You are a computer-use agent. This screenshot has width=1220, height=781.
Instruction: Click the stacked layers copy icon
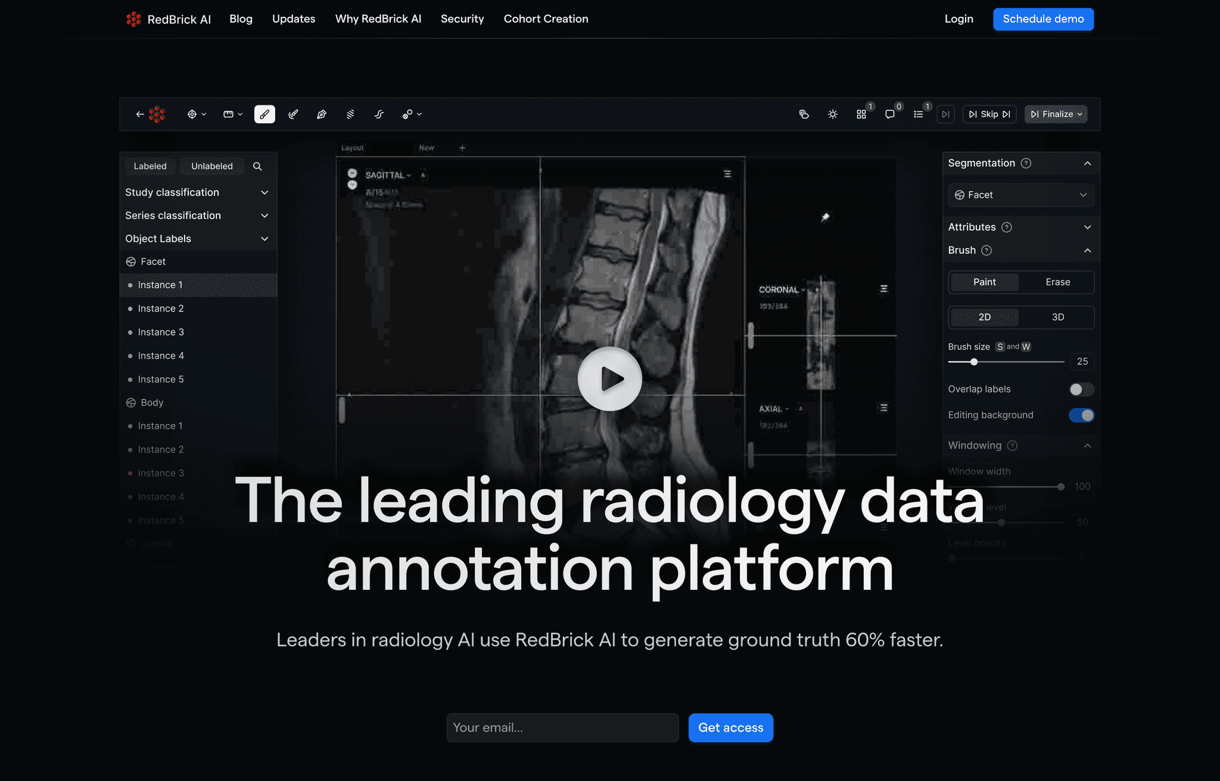click(x=804, y=114)
